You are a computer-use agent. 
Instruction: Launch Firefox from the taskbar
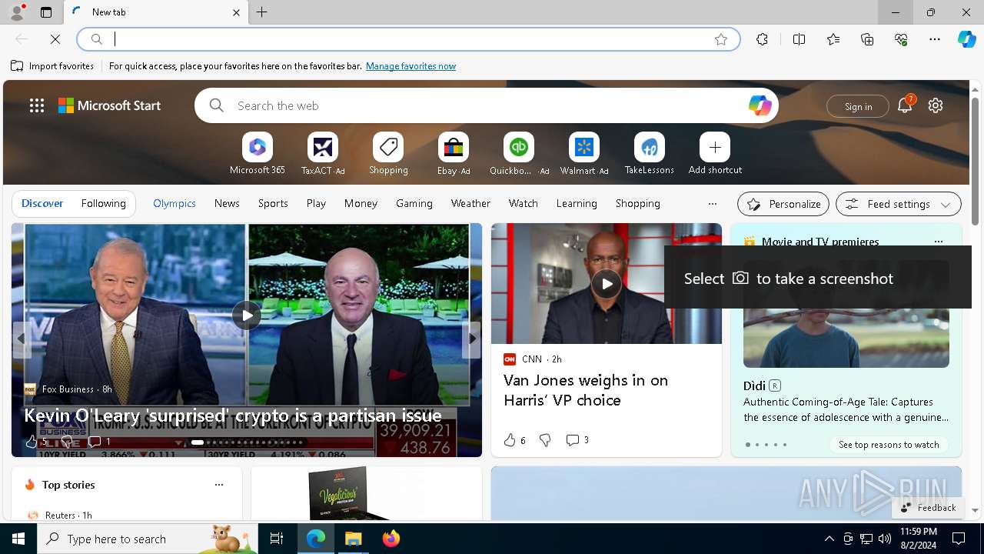391,539
